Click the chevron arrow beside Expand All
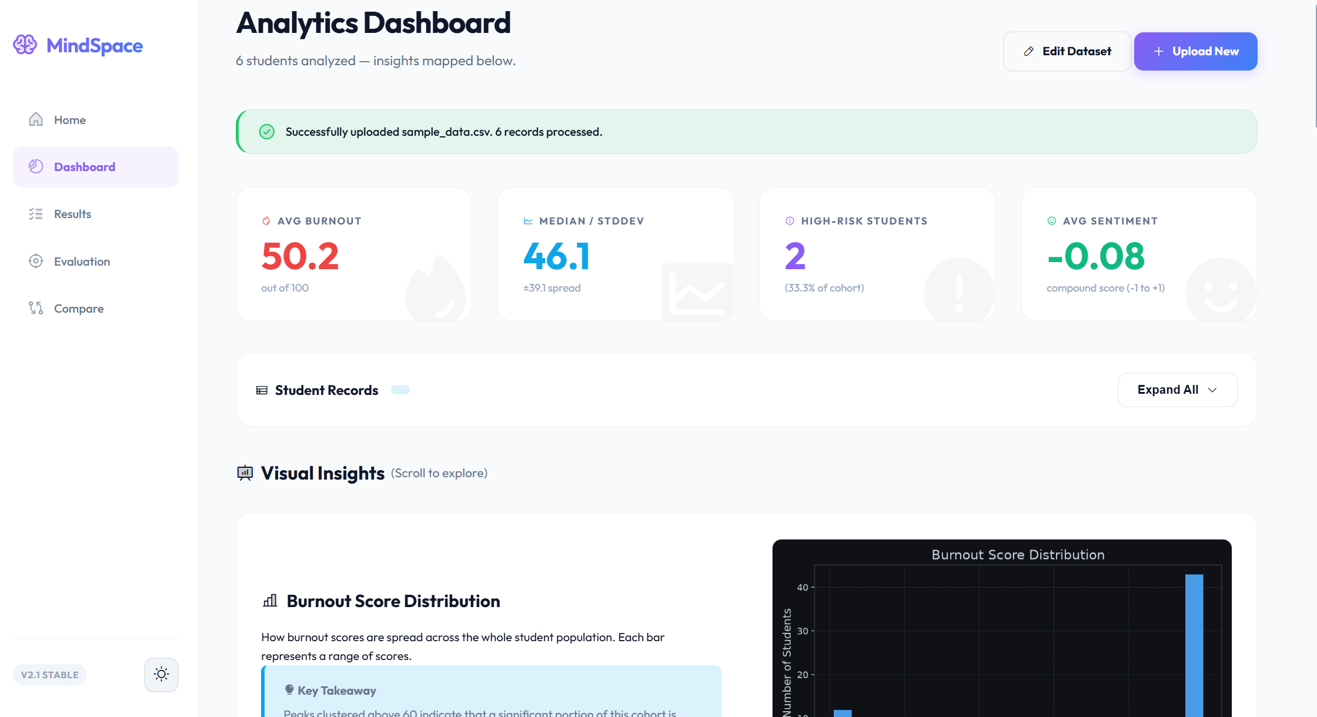This screenshot has height=717, width=1317. point(1212,390)
